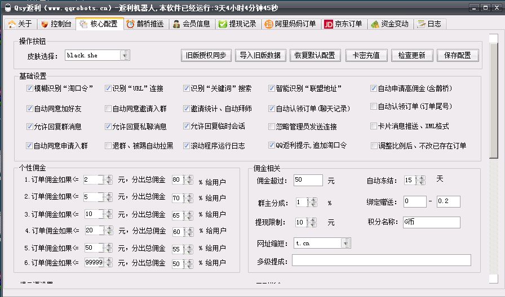Click the rule 1 percentage spinner showing 80

tap(183, 179)
